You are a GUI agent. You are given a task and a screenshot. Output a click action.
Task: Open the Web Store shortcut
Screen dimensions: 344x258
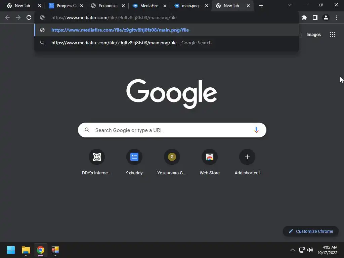coord(210,162)
